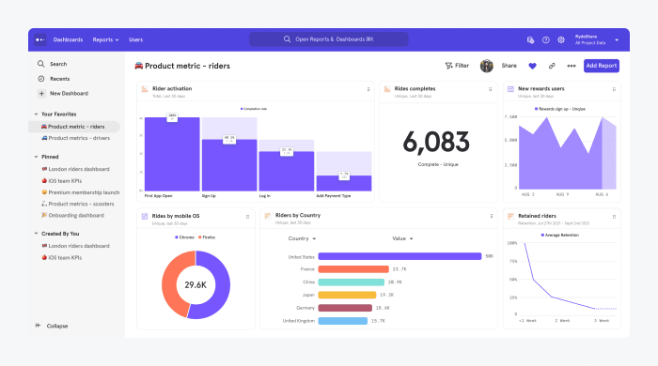Open Premium membership launch dashboard
Screen dimensions: 658x366
tap(81, 192)
